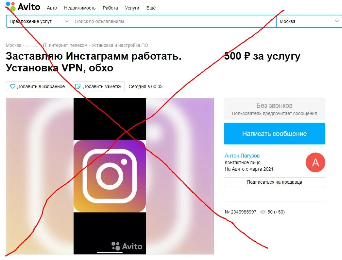This screenshot has width=342, height=260.
Task: Subscribe with the Подписаться на продавца button
Action: pos(275,182)
